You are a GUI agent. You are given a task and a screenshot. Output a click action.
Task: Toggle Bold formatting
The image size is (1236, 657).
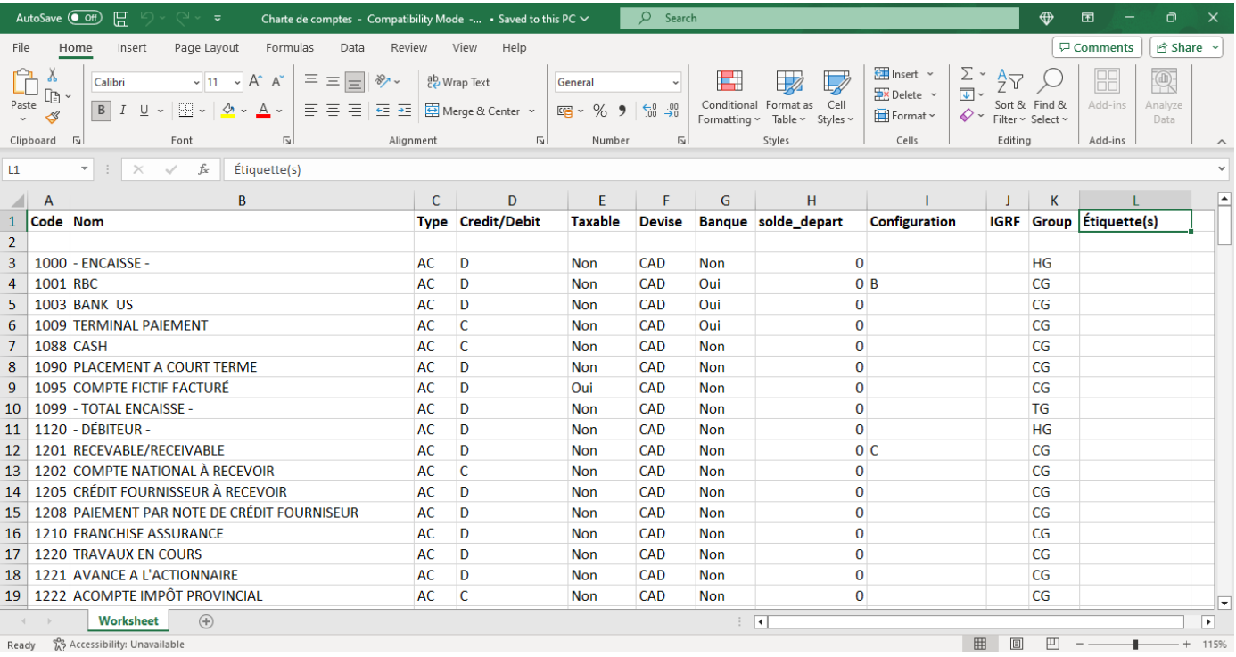[102, 111]
